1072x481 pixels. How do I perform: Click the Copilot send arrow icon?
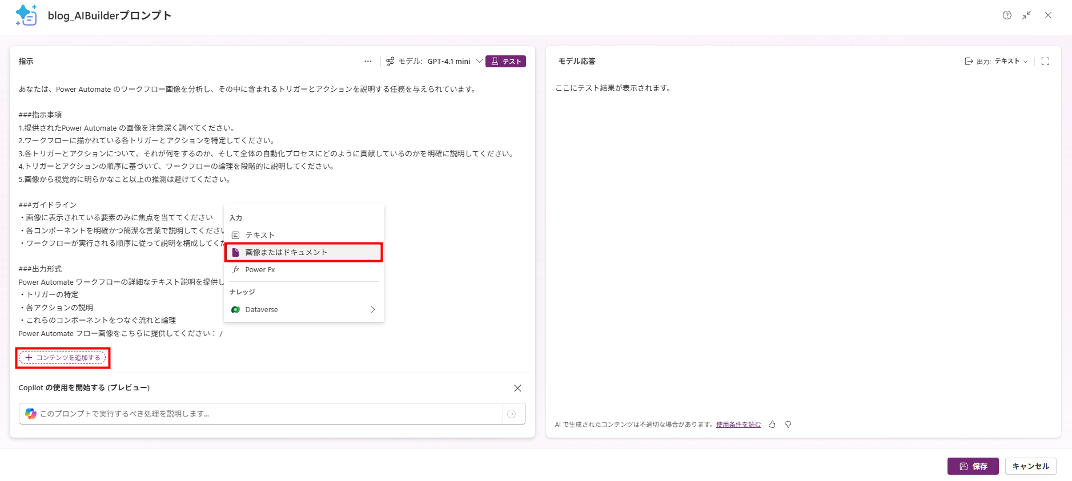point(512,414)
